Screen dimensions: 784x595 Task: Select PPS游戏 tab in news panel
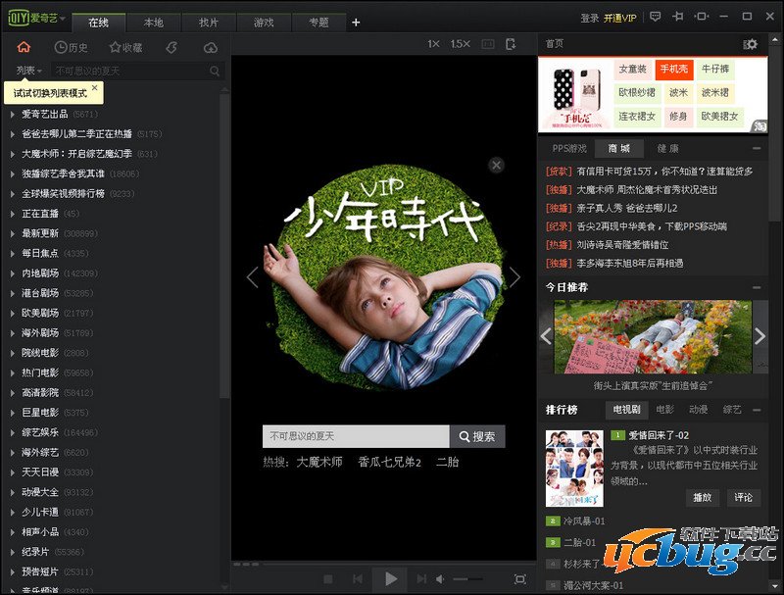click(x=569, y=148)
